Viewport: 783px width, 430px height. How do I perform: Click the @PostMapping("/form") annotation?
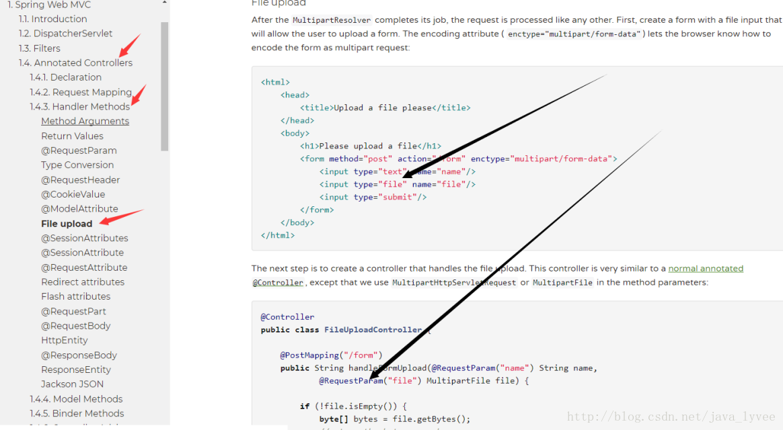click(x=331, y=355)
